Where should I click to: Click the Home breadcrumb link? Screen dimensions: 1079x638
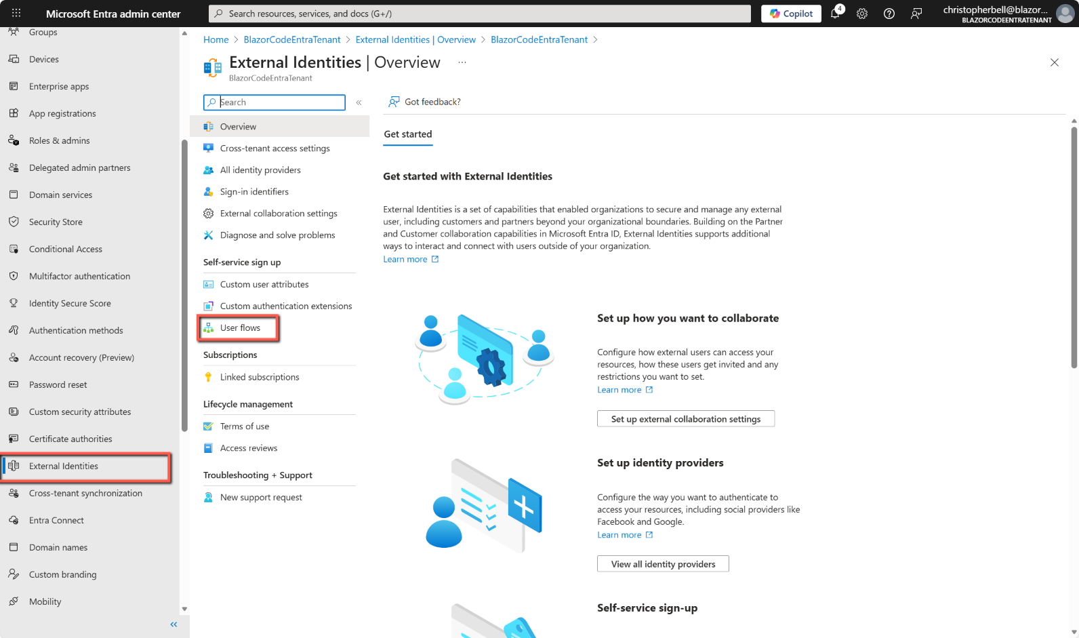point(216,40)
